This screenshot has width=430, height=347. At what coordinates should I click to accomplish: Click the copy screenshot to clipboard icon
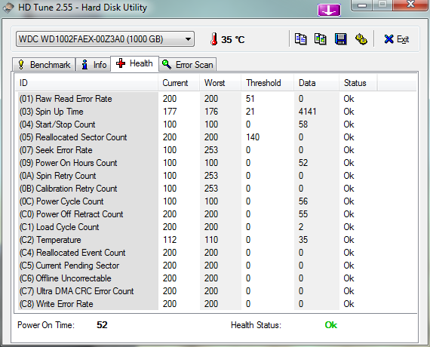(321, 39)
